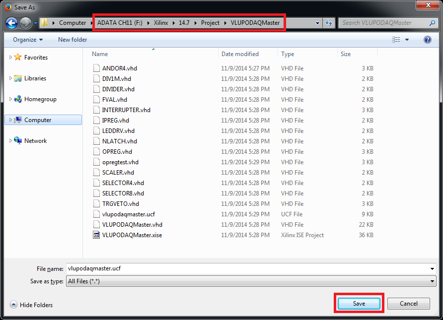
Task: Click the Help question mark icon
Action: pyautogui.click(x=428, y=40)
